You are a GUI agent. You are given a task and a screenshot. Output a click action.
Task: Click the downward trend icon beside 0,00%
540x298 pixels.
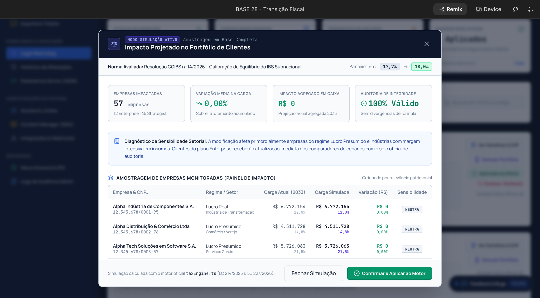(x=199, y=103)
